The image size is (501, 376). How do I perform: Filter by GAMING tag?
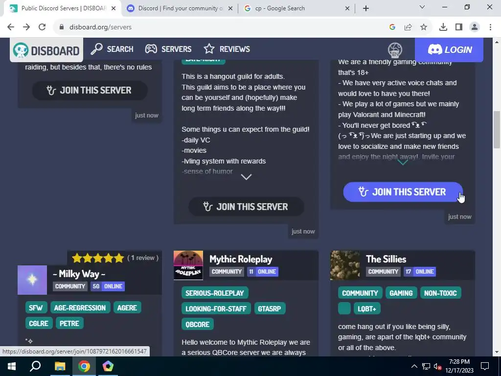click(401, 293)
